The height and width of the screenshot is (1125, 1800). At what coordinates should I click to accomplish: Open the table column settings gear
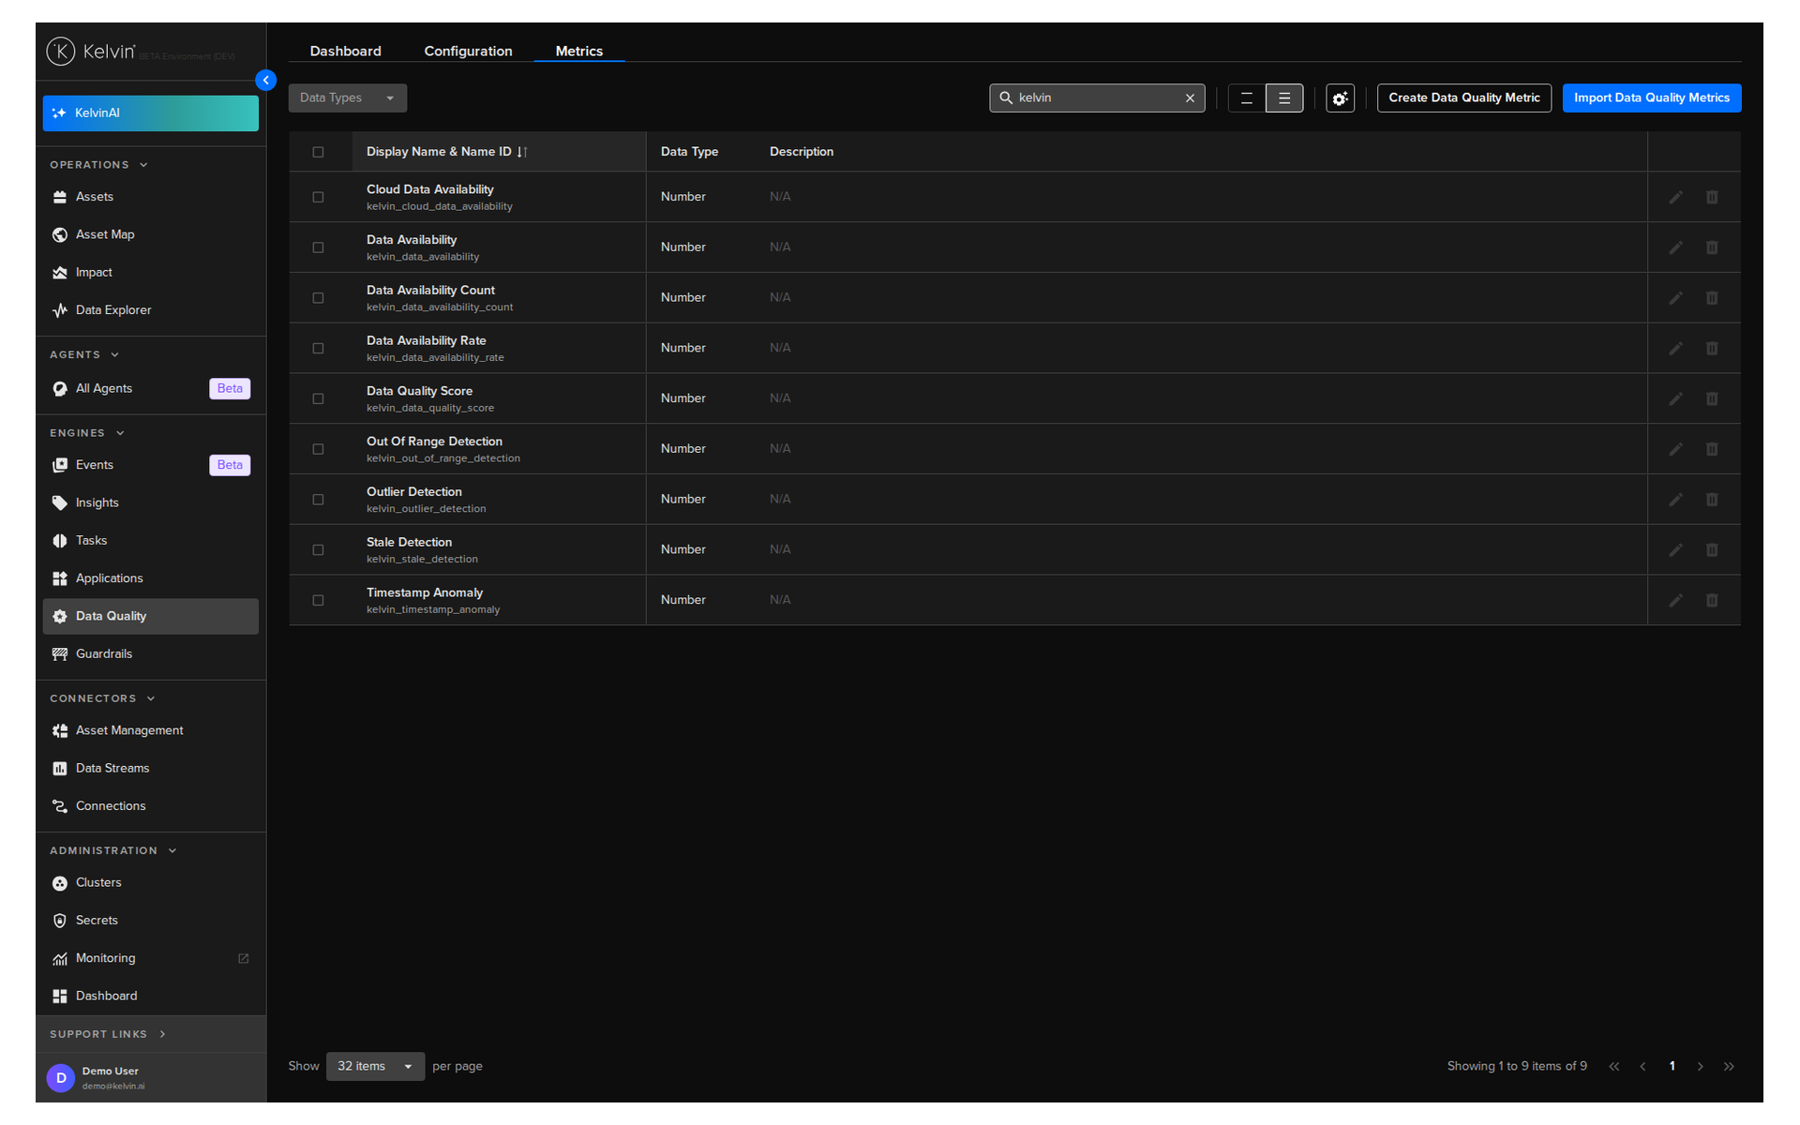coord(1341,98)
